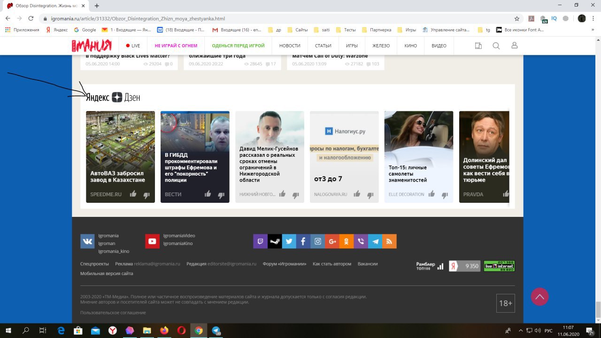
Task: Click the devices icon beside the search
Action: 478,46
